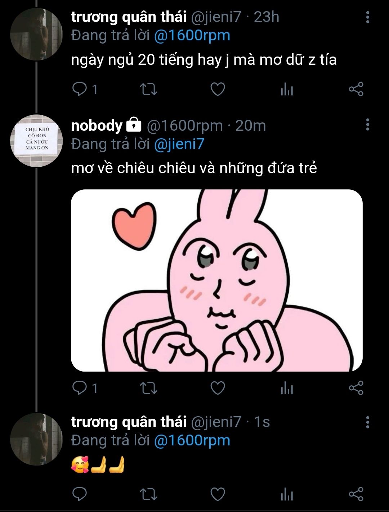Retweet the '20 tiếng' tweet
This screenshot has height=512, width=389.
click(148, 89)
